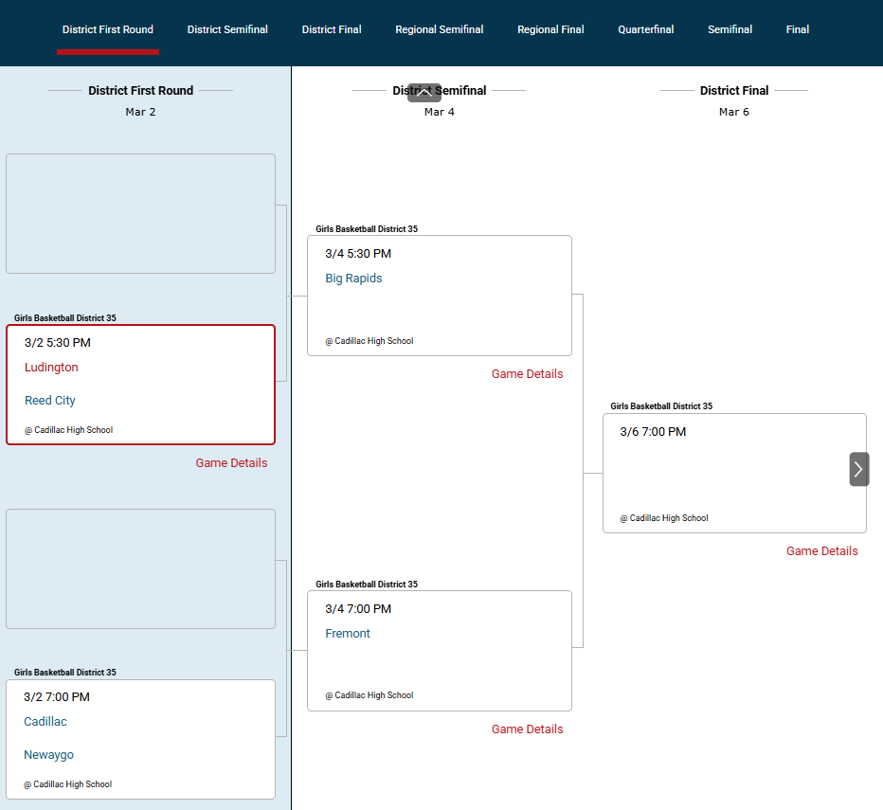
Task: Open the Quarterfinal tab
Action: tap(645, 29)
